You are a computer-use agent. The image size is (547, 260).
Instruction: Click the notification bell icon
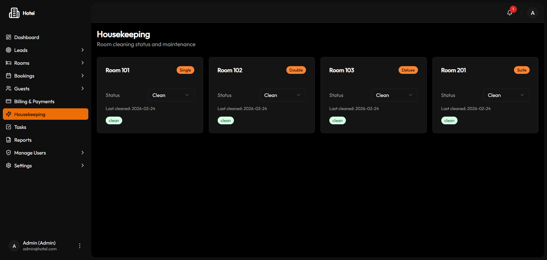[x=510, y=13]
